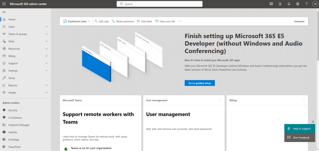The image size is (319, 151).
Task: Click the SharePoint icon in Admin centers
Action: (x=4, y=147)
